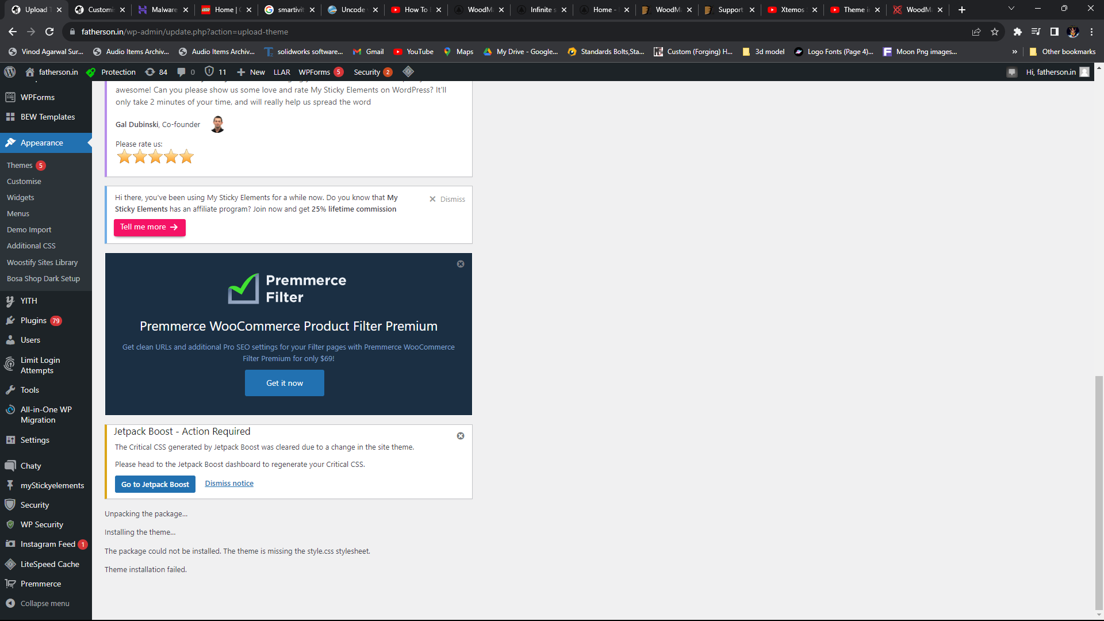Viewport: 1104px width, 621px height.
Task: Open the updates icon showing 84
Action: [x=156, y=72]
